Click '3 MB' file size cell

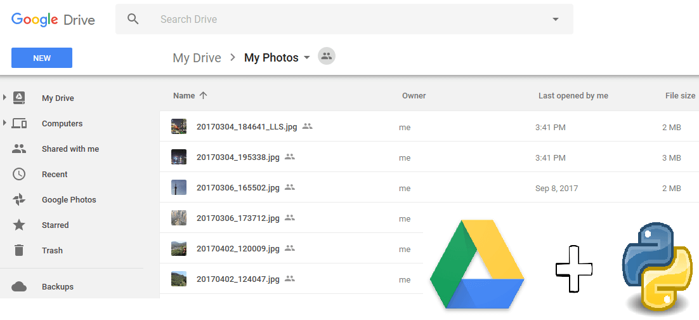[x=671, y=157]
